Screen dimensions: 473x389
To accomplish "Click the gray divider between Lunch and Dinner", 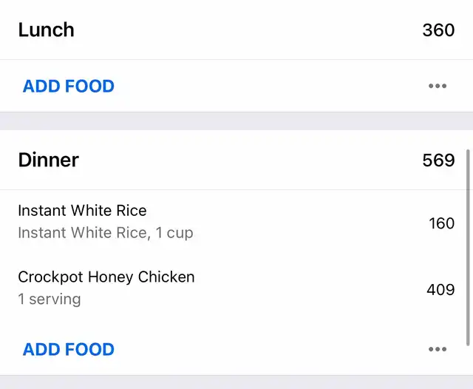I will point(236,121).
